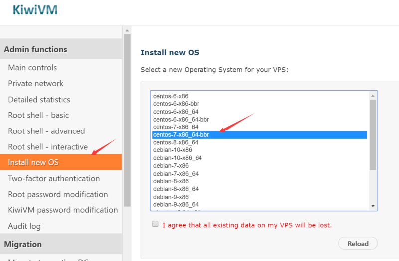Click the Migration section header
This screenshot has height=261, width=399.
pyautogui.click(x=61, y=244)
